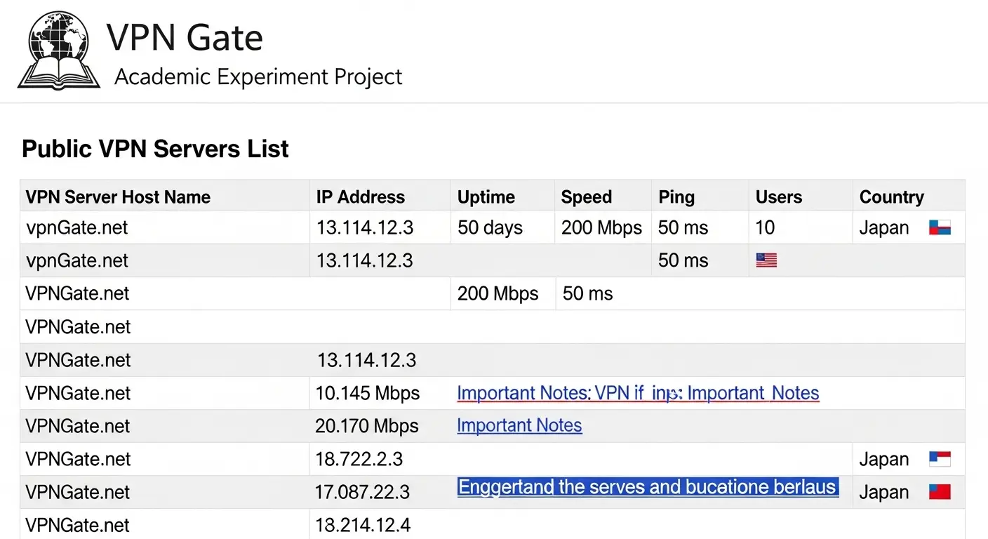Click 'Academic Experiment Project' subtitle

pyautogui.click(x=258, y=76)
